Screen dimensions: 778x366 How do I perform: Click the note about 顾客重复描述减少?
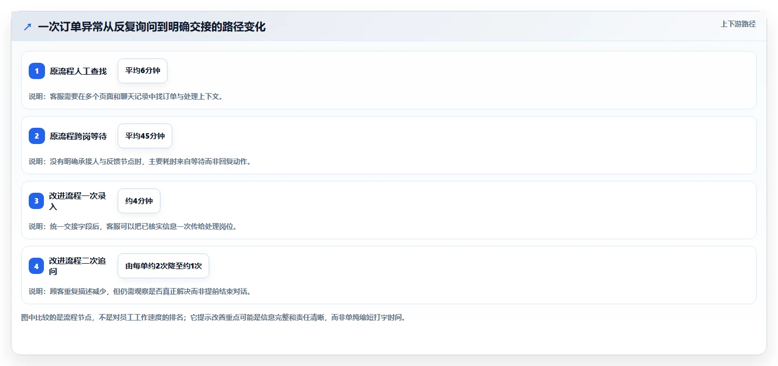pos(140,291)
